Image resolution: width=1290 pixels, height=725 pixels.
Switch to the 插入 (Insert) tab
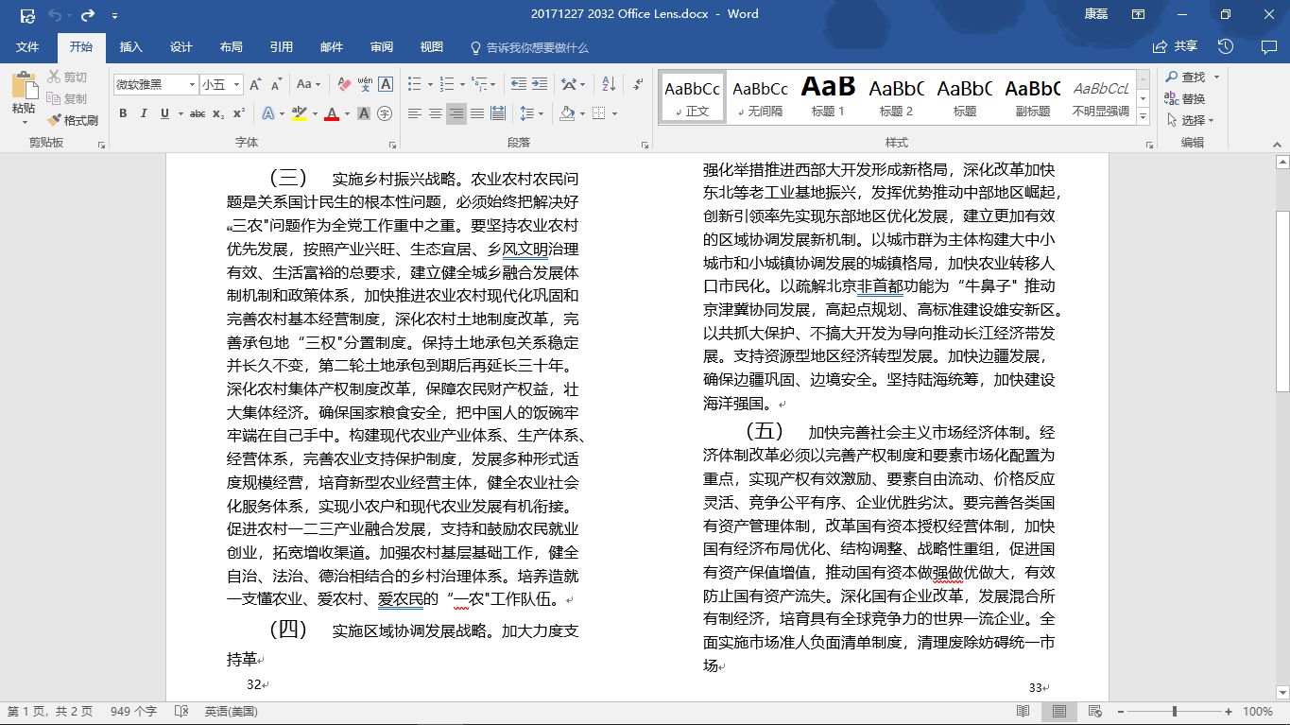pyautogui.click(x=130, y=47)
